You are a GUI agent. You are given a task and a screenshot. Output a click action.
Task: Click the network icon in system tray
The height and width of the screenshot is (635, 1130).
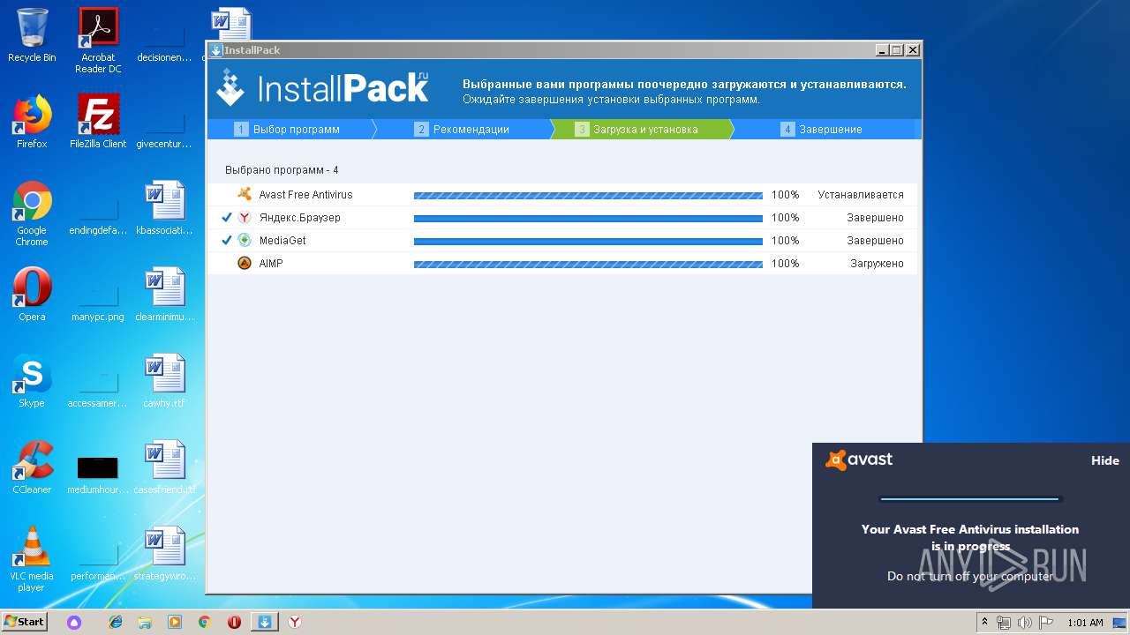click(x=1005, y=622)
